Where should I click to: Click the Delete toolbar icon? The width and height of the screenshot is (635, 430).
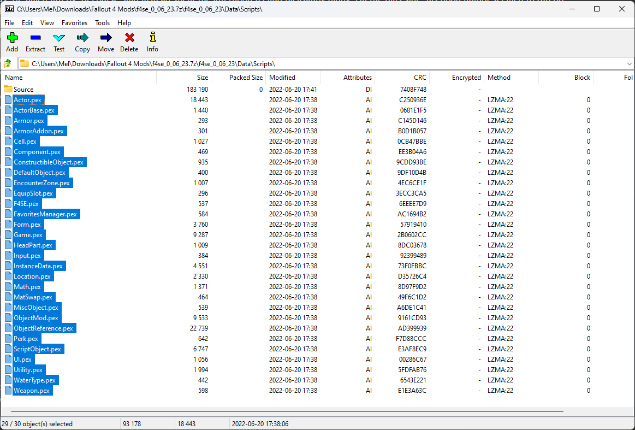(x=129, y=38)
